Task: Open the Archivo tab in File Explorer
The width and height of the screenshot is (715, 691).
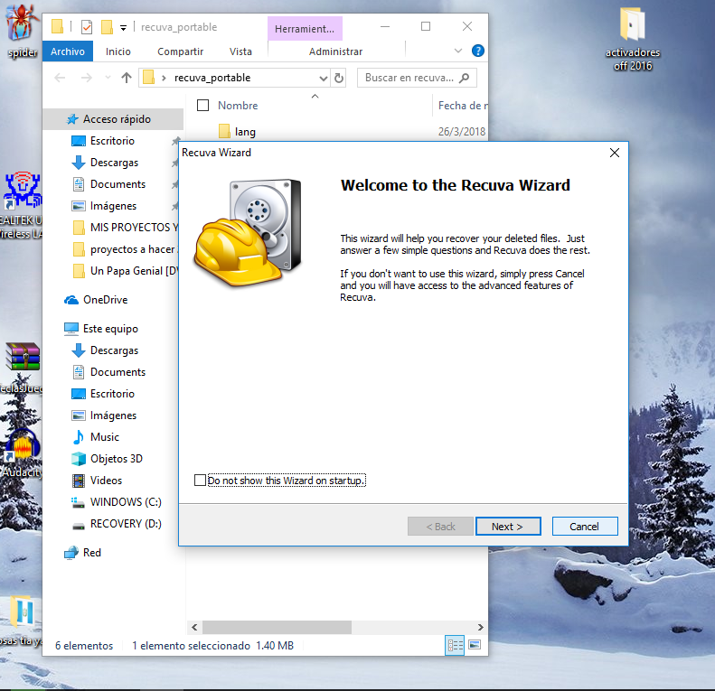Action: tap(68, 51)
